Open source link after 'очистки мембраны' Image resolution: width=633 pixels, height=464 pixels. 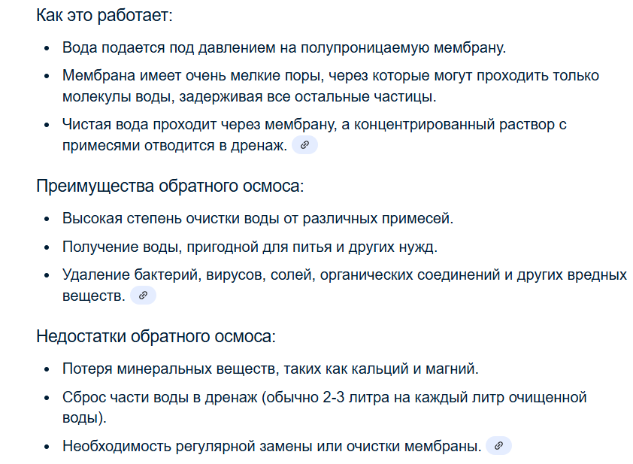coord(498,446)
